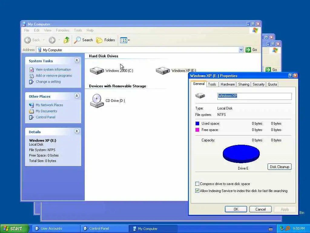Screen dimensions: 310x233
Task: Expand the Address bar dropdown
Action: pyautogui.click(x=241, y=50)
